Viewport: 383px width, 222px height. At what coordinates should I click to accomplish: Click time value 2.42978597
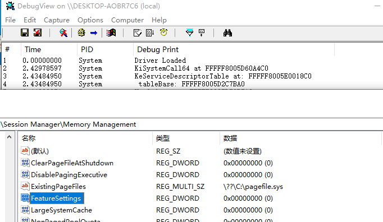coord(42,68)
